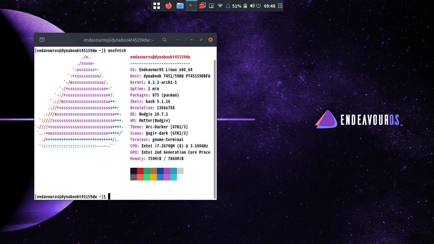Click the bottom terminal prompt cursor line
Image resolution: width=434 pixels, height=244 pixels.
coord(72,196)
